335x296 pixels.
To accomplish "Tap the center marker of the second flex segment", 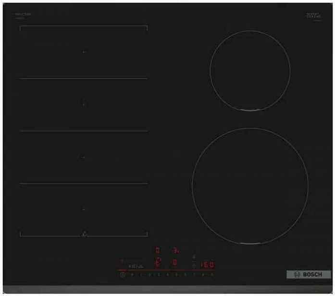I will point(84,104).
